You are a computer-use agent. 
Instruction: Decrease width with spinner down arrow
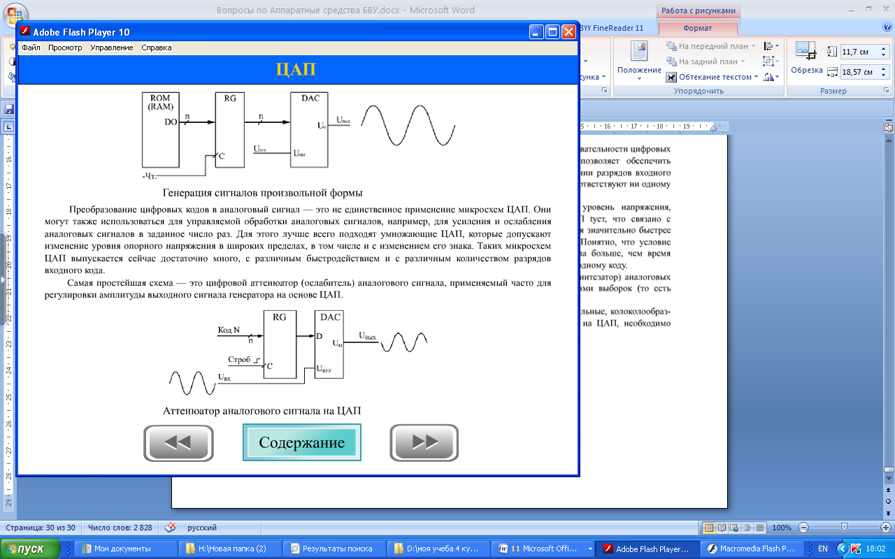tap(885, 75)
